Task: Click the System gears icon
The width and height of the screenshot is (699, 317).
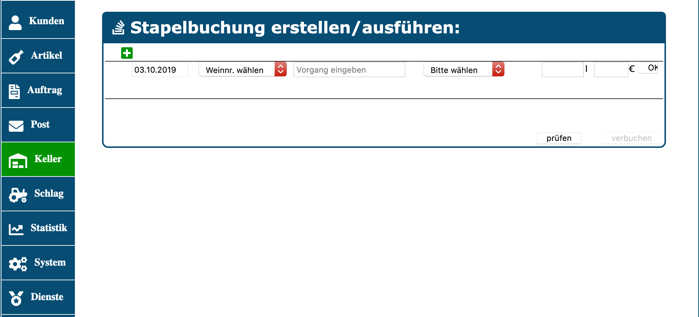Action: [18, 264]
